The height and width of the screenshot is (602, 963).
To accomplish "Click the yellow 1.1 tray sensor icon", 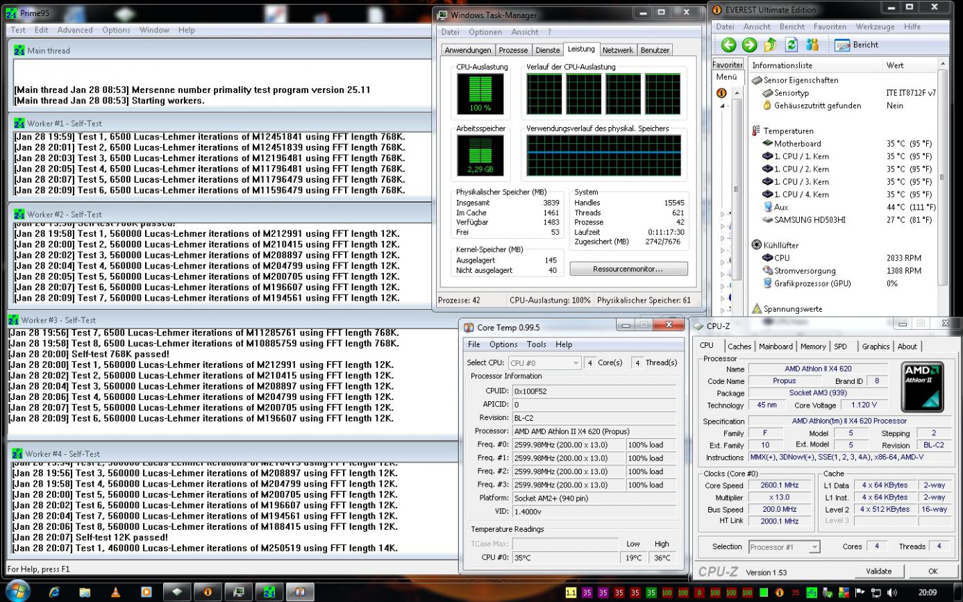I will point(571,593).
